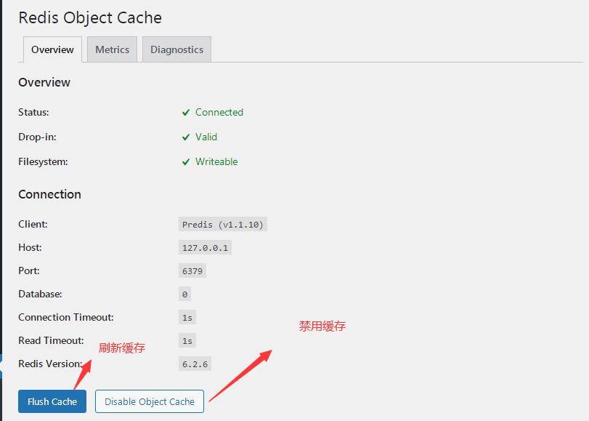The image size is (589, 421).
Task: Click the 'Predis (v1.1.10)' client value
Action: pos(223,224)
